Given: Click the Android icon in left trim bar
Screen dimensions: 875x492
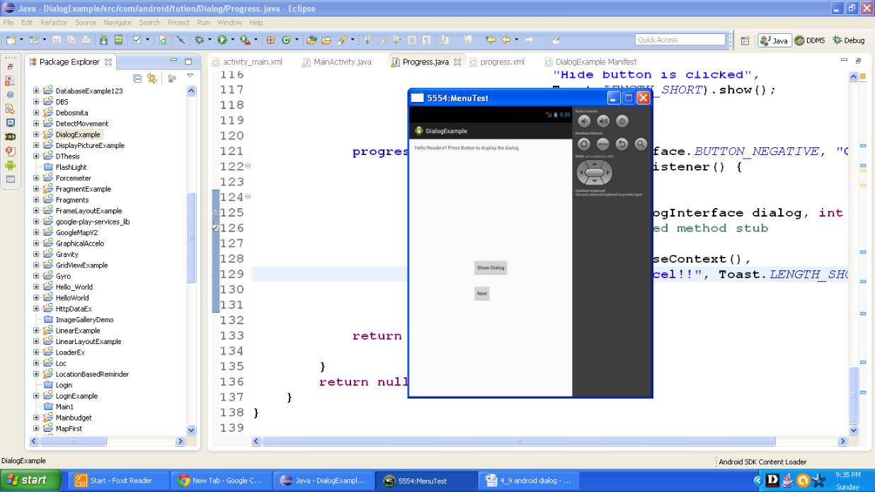Looking at the screenshot, I should [10, 165].
